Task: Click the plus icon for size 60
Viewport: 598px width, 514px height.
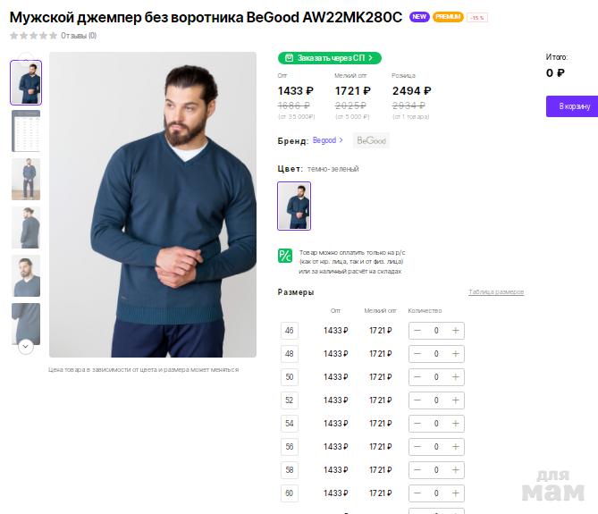Action: click(456, 493)
